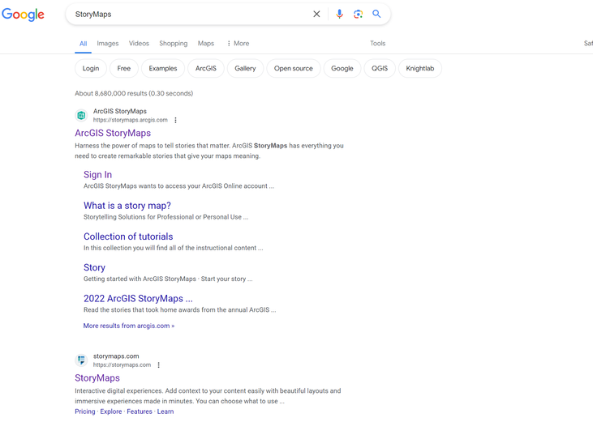Click the https://storymaps.arcgis.com URL text
Viewport: 593px width, 422px height.
[130, 120]
